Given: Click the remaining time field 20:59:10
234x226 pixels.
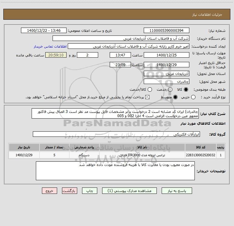Looking at the screenshot, I should tap(56, 55).
